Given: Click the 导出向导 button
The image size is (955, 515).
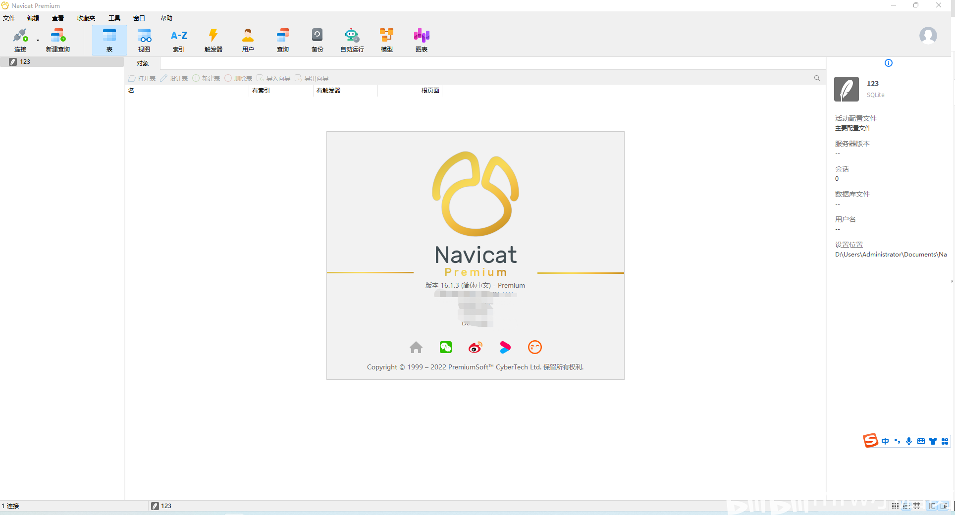Looking at the screenshot, I should 312,78.
